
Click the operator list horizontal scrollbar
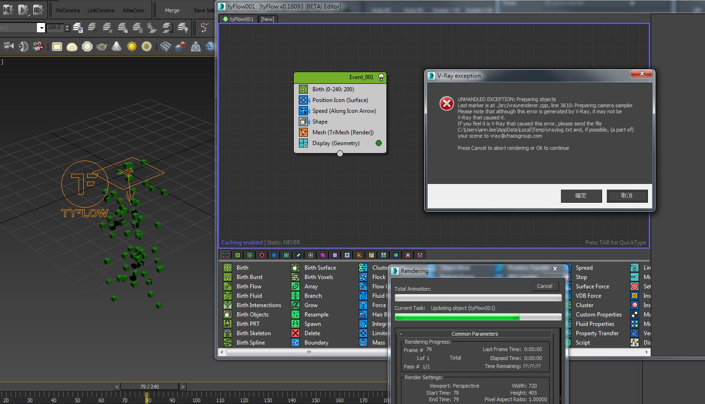[x=309, y=353]
